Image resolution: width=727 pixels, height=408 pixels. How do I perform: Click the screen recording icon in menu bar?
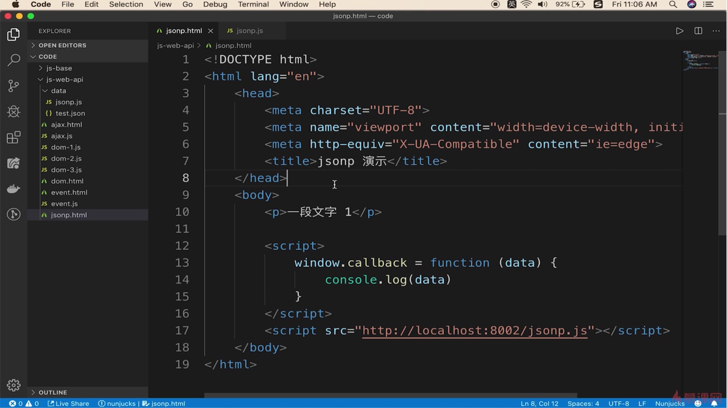(x=495, y=4)
